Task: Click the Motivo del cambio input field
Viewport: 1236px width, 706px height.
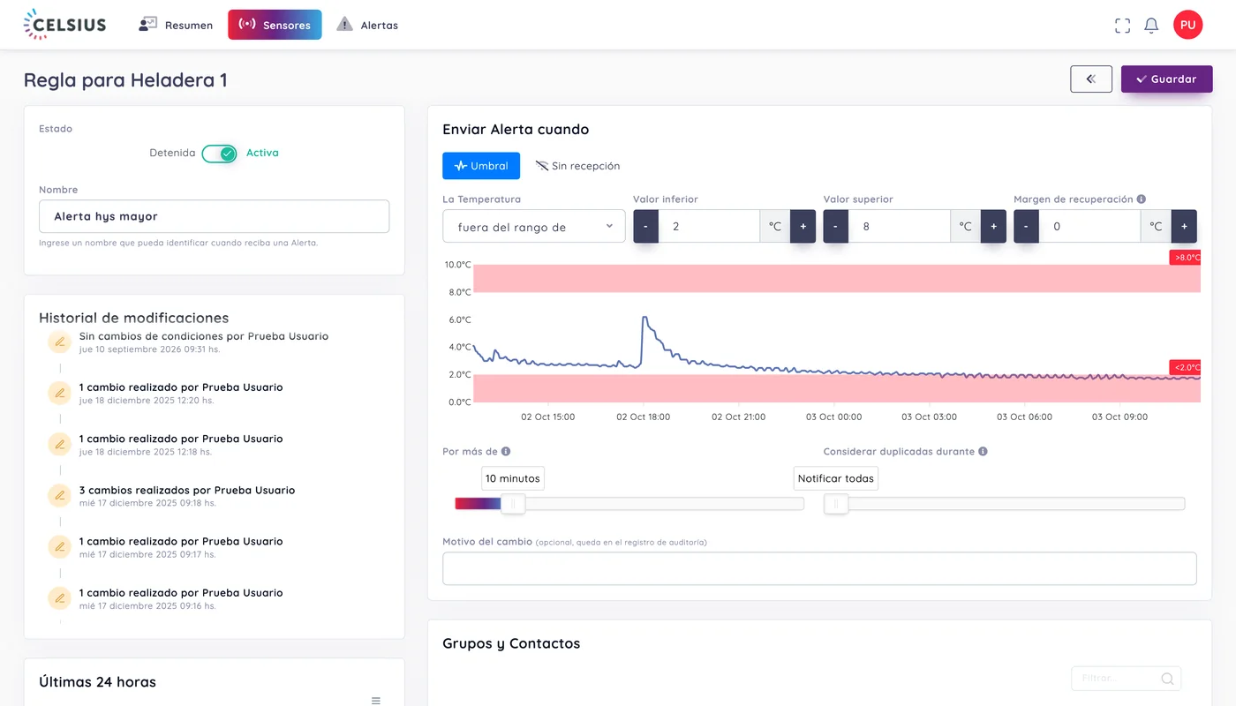Action: [819, 568]
